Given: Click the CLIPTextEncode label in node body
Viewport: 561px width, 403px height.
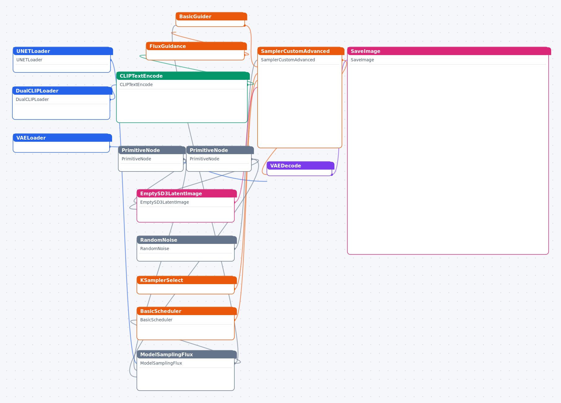Looking at the screenshot, I should [x=136, y=84].
